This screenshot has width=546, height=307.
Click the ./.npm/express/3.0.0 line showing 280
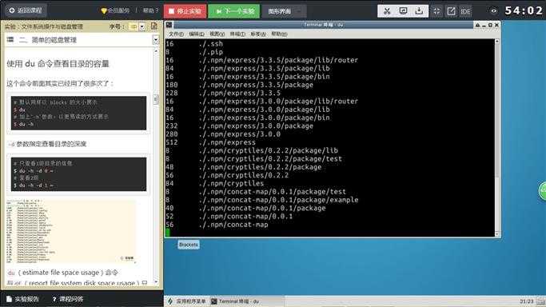point(223,134)
